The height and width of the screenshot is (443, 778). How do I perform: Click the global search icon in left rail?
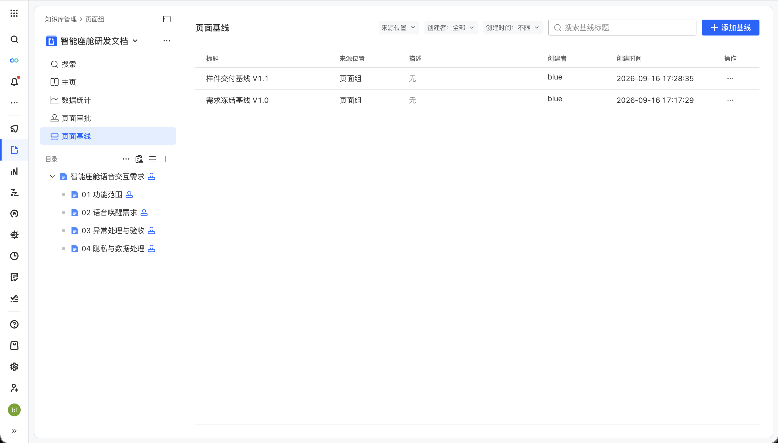[14, 39]
